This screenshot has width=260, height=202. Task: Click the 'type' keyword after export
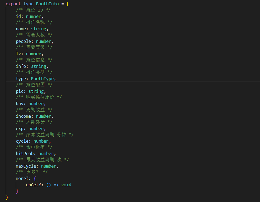[x=28, y=4]
